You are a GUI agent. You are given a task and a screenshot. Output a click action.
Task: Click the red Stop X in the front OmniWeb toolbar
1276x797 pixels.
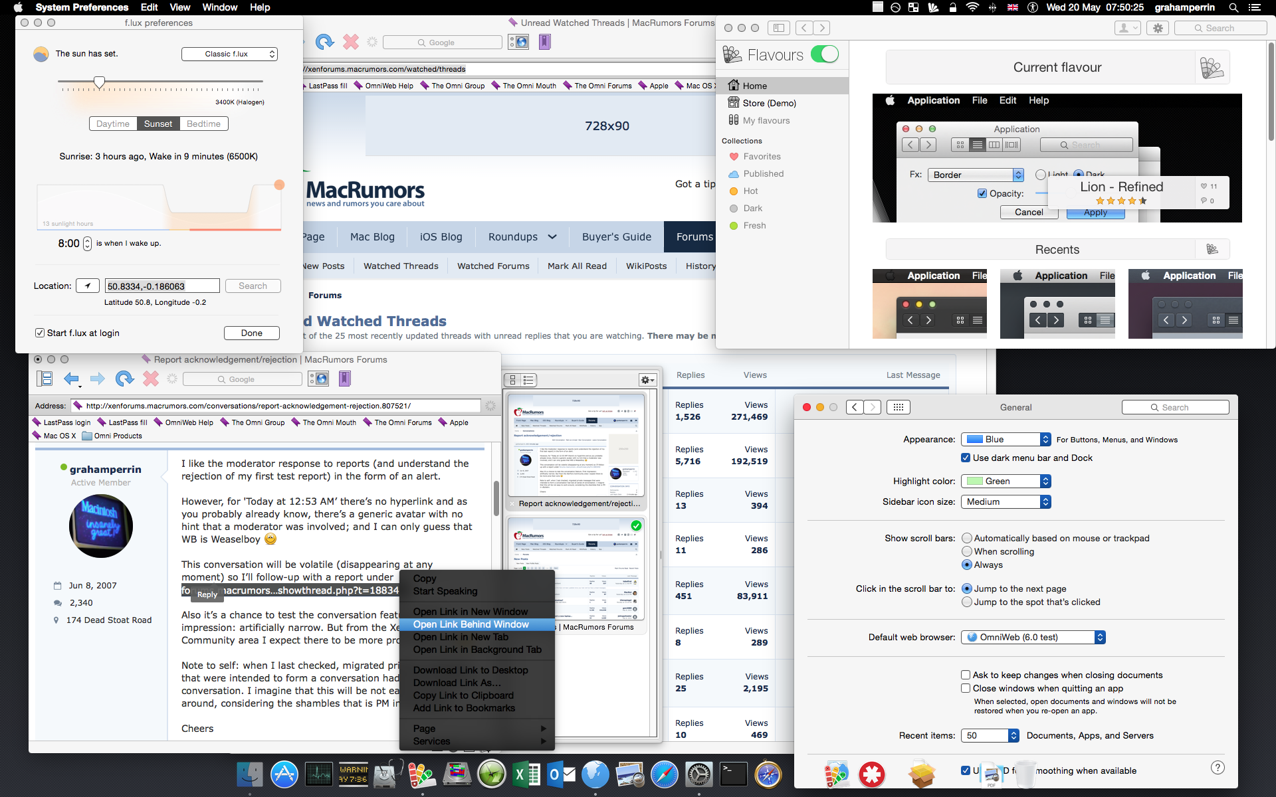click(151, 379)
